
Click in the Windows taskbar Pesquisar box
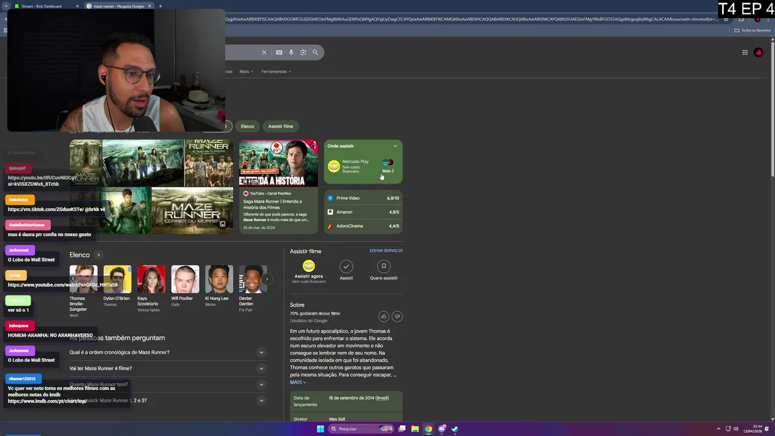361,429
